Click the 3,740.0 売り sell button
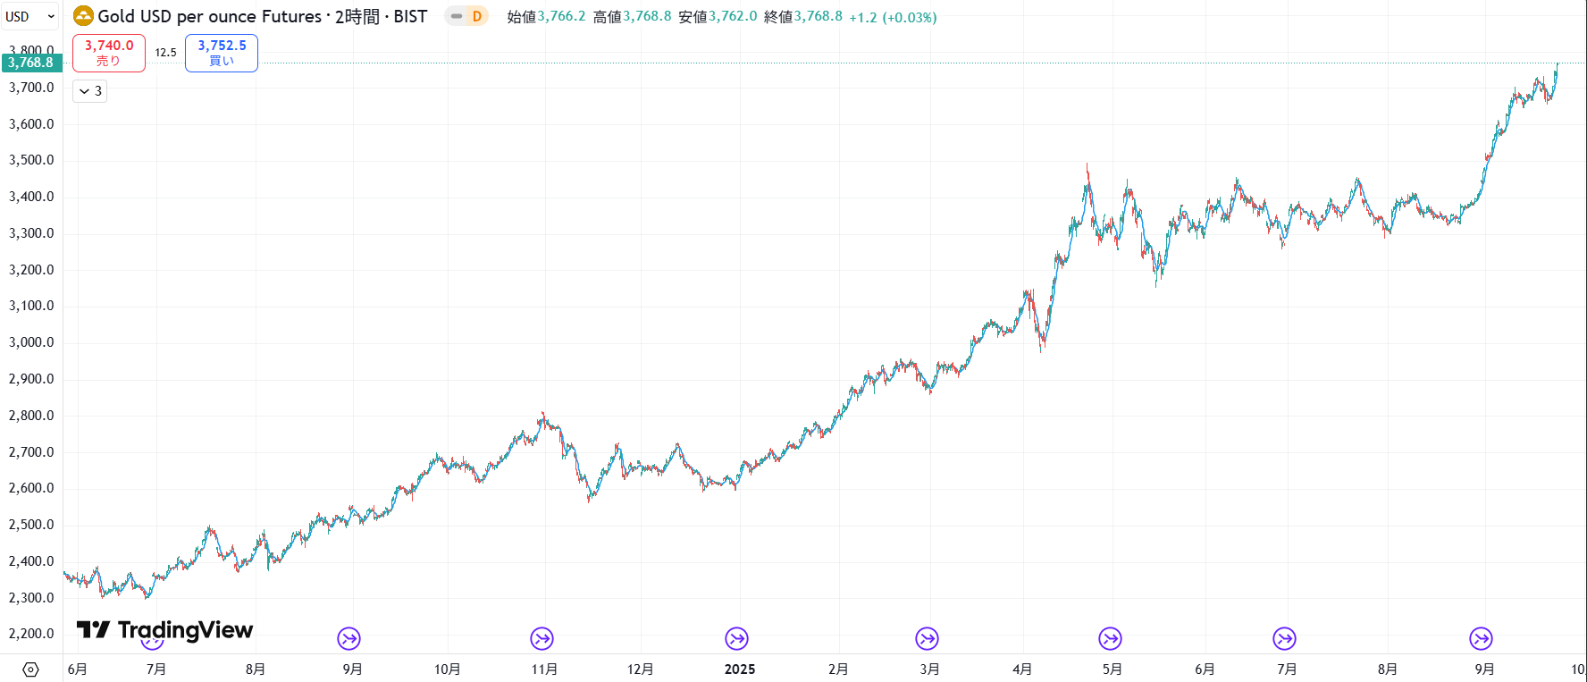The image size is (1587, 682). tap(109, 53)
